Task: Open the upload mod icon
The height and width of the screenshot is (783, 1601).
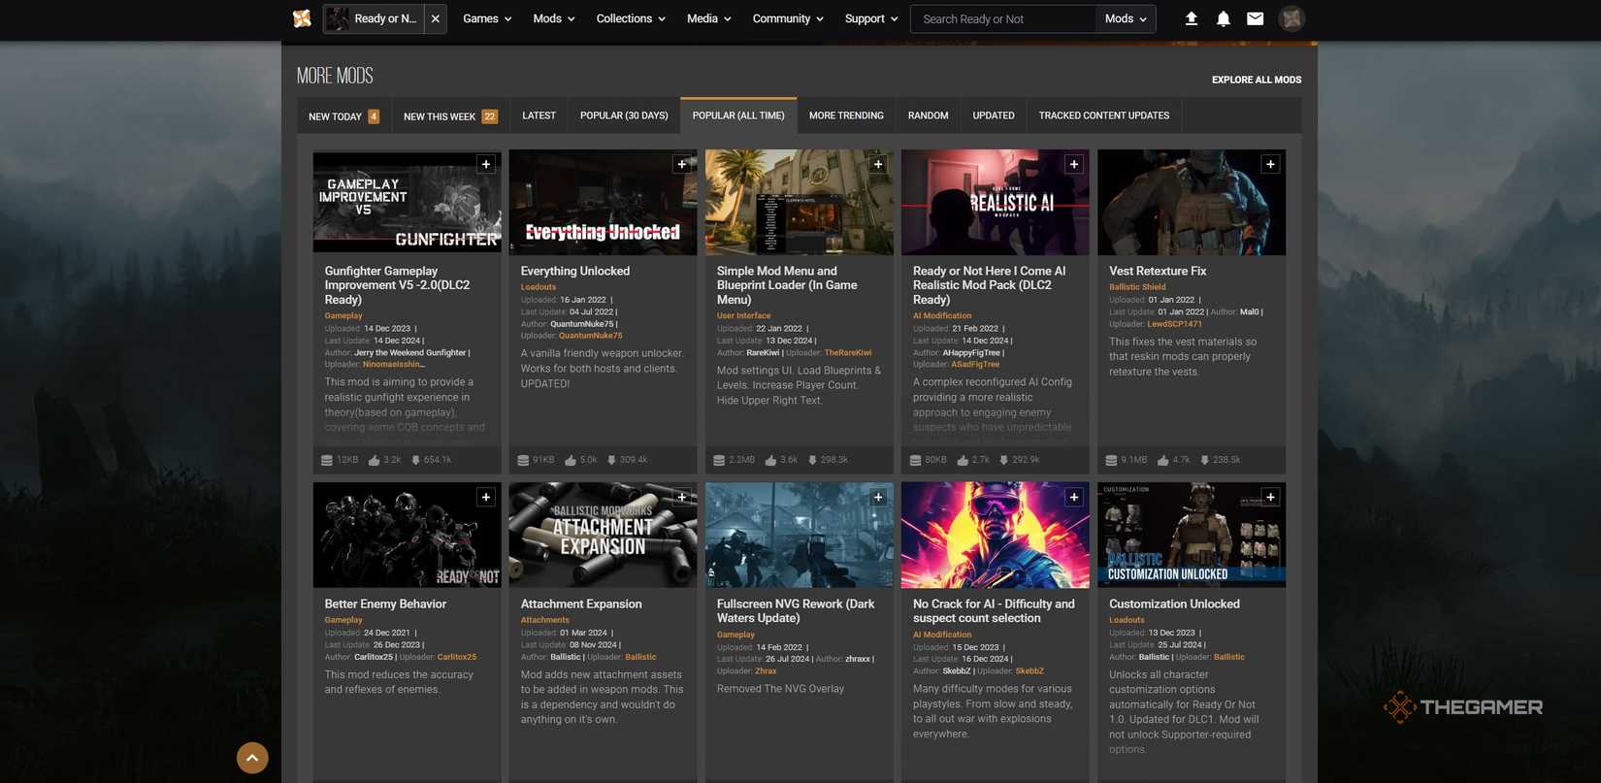Action: pyautogui.click(x=1192, y=18)
